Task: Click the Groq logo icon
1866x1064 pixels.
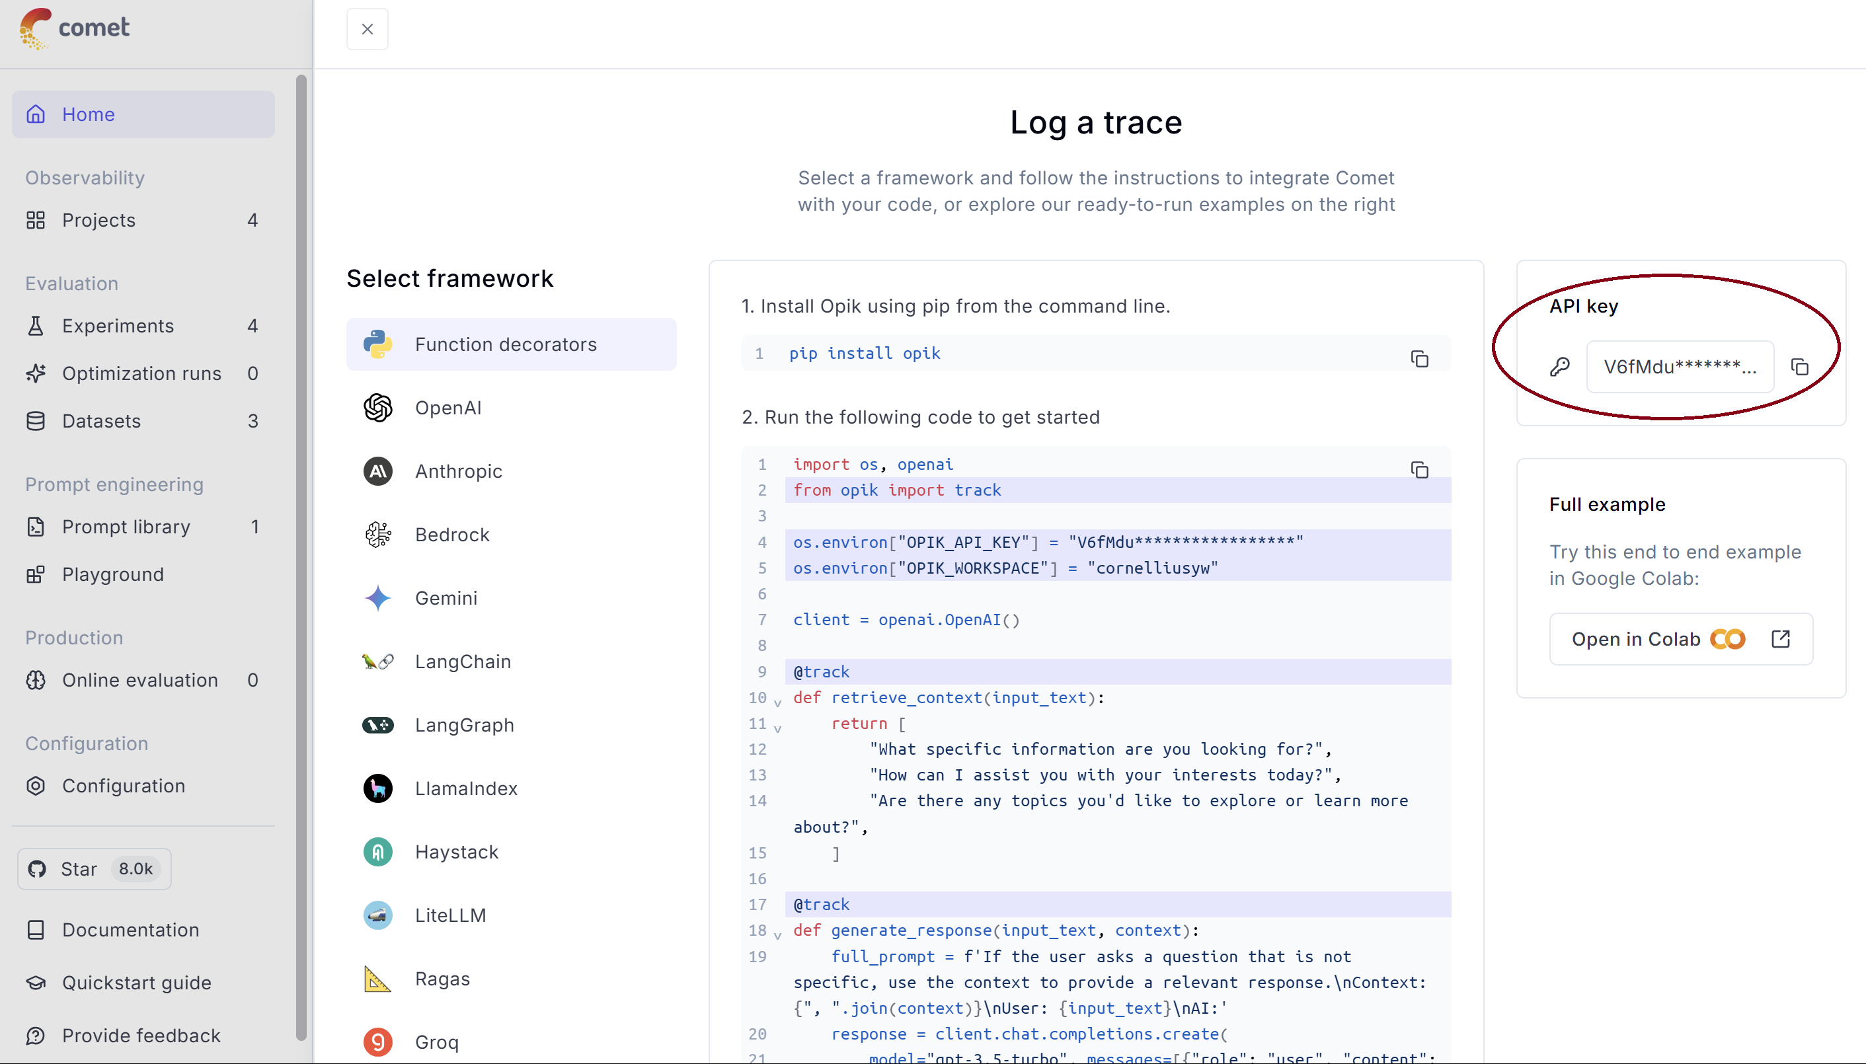Action: click(x=378, y=1042)
